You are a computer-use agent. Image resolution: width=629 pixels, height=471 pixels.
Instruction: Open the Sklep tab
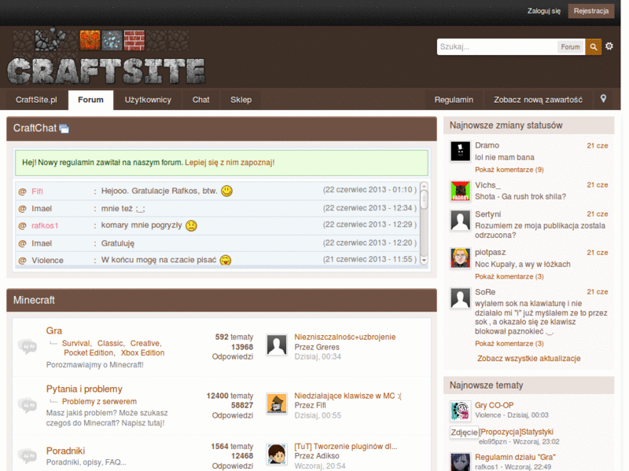tap(241, 100)
